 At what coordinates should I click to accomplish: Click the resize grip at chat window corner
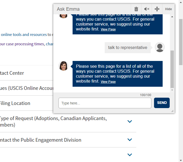[172, 111]
